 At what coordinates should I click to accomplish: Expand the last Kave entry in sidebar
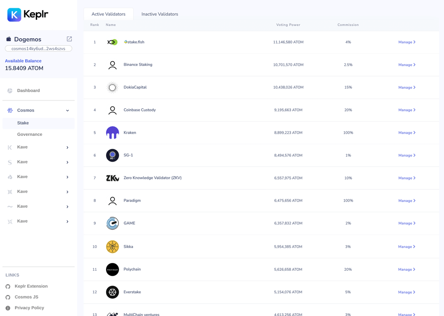(x=67, y=221)
